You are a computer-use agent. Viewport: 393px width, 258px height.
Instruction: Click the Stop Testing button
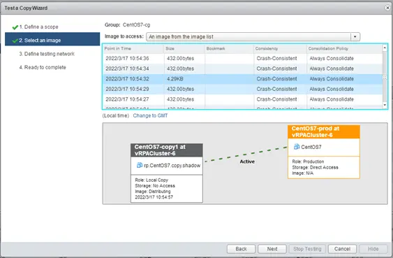[307, 249]
